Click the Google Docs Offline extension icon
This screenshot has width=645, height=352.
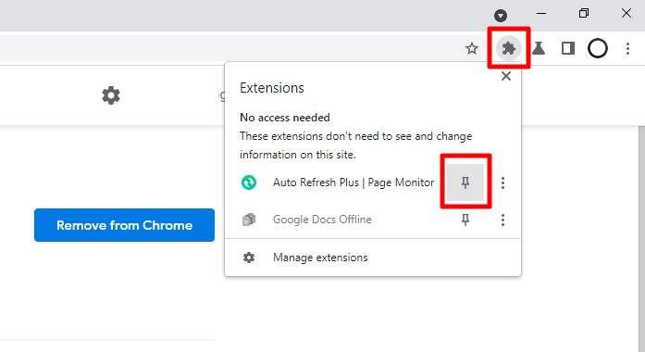[249, 220]
